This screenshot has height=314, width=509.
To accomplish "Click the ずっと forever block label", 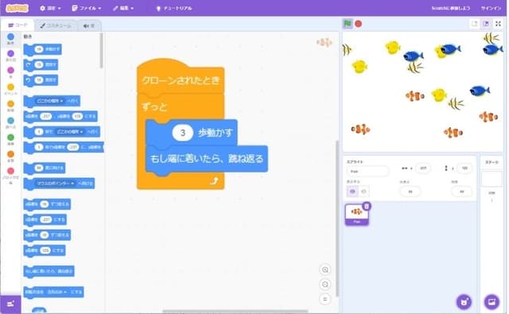I will tap(154, 107).
